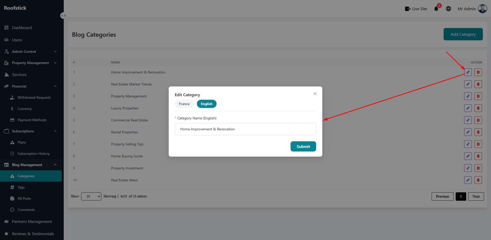This screenshot has width=491, height=240.
Task: Open the Show entries dropdown
Action: (91, 196)
